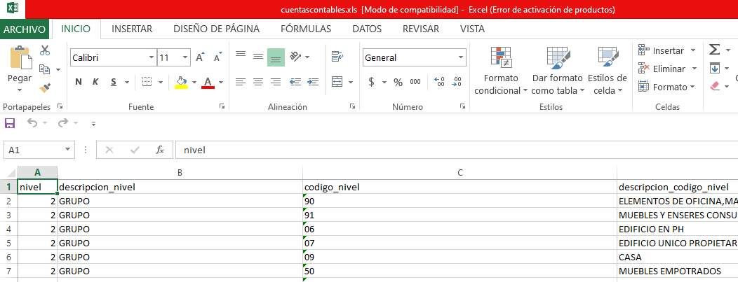The height and width of the screenshot is (282, 738).
Task: Click the AutoSum sigma icon
Action: click(715, 50)
